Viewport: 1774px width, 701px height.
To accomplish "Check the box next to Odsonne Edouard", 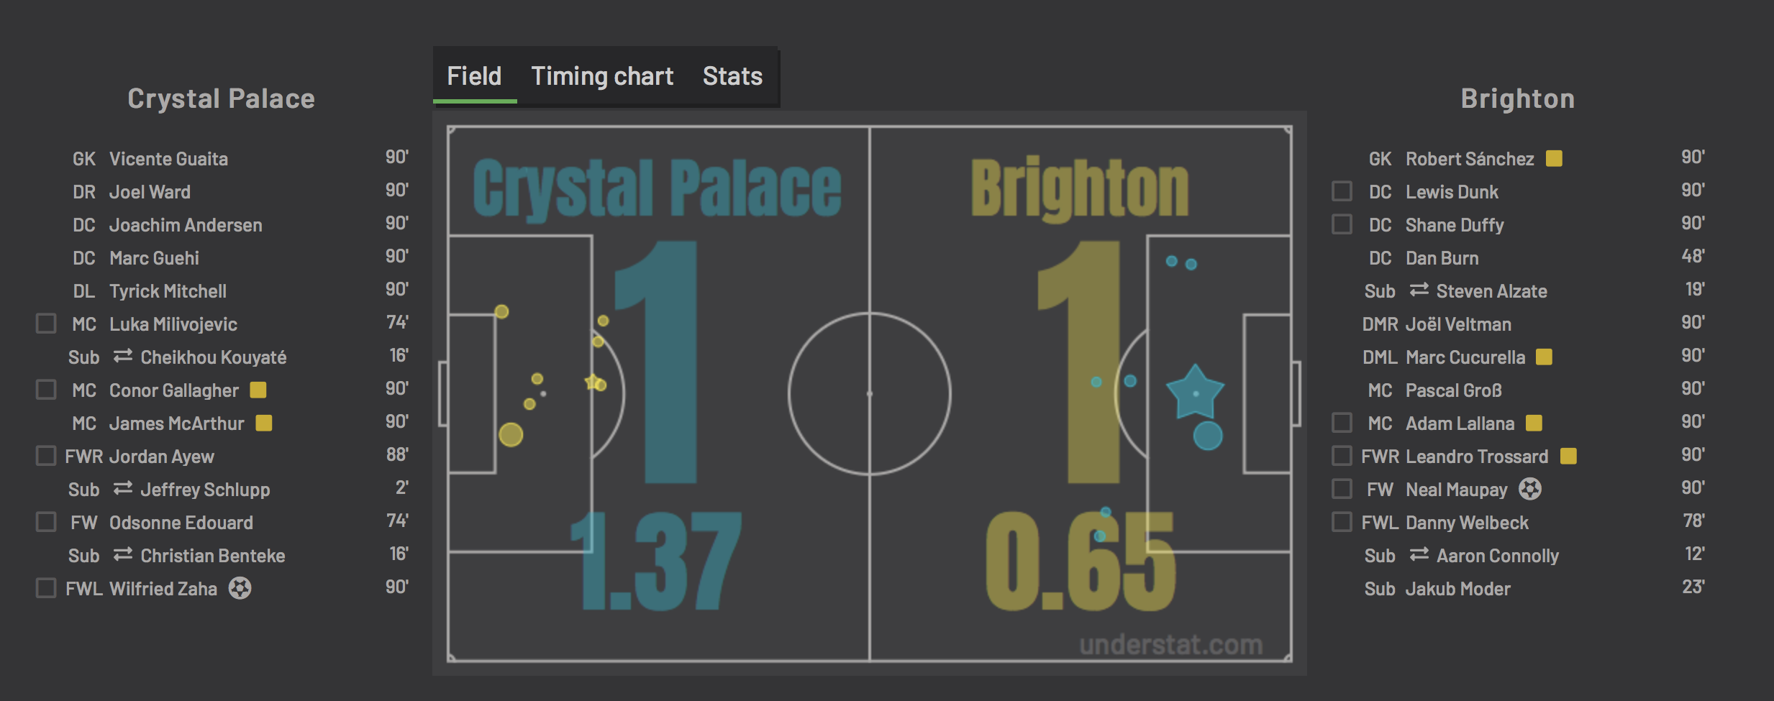I will pos(46,521).
